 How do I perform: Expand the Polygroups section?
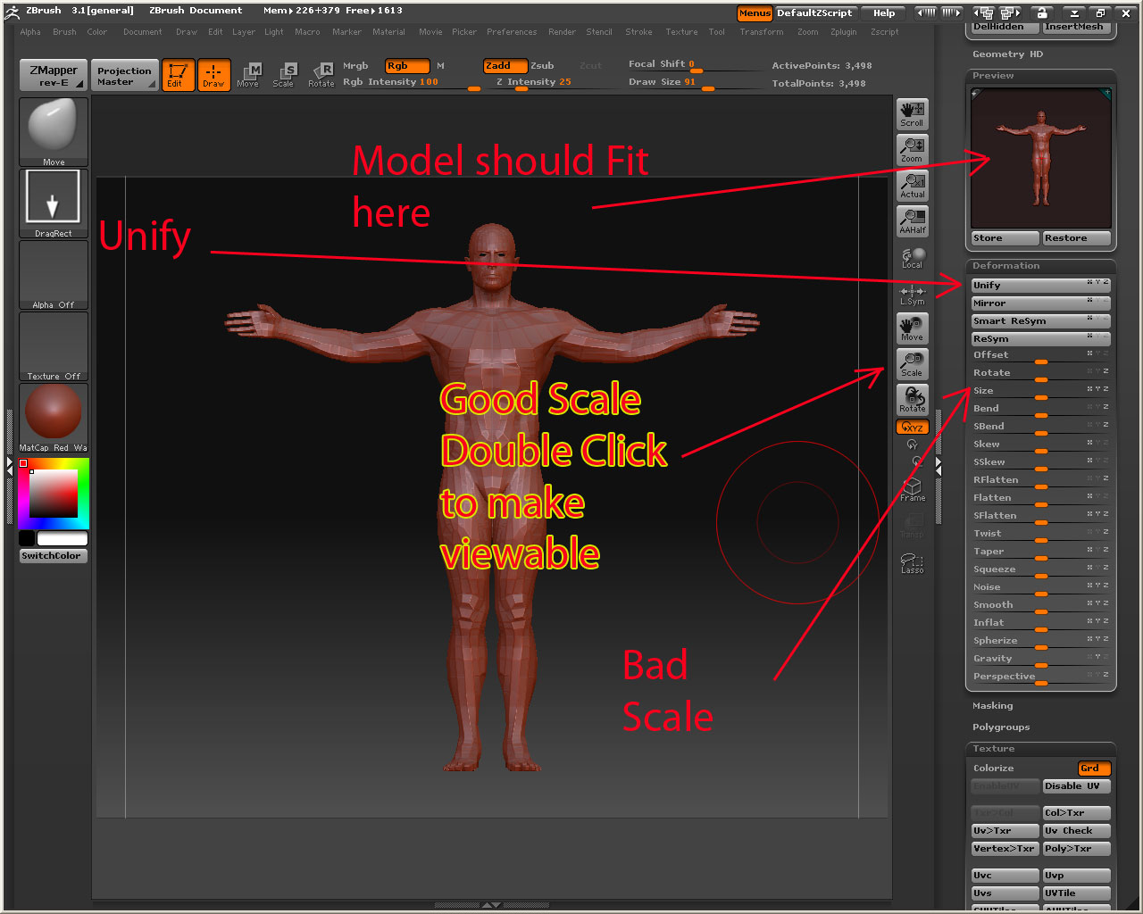(x=1000, y=727)
